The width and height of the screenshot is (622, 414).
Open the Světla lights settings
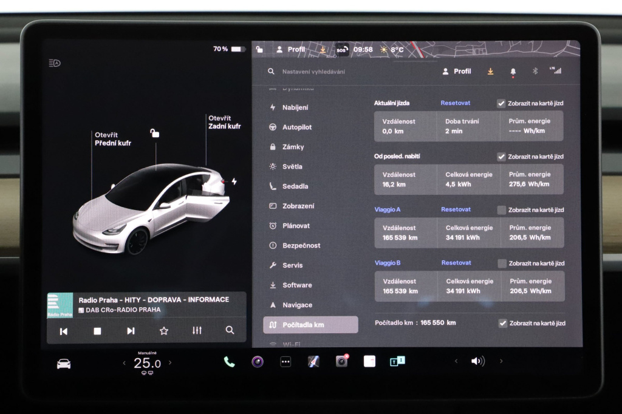[x=295, y=166]
